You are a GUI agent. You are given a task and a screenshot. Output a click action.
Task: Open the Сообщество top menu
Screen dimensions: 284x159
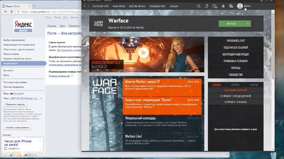click(157, 6)
